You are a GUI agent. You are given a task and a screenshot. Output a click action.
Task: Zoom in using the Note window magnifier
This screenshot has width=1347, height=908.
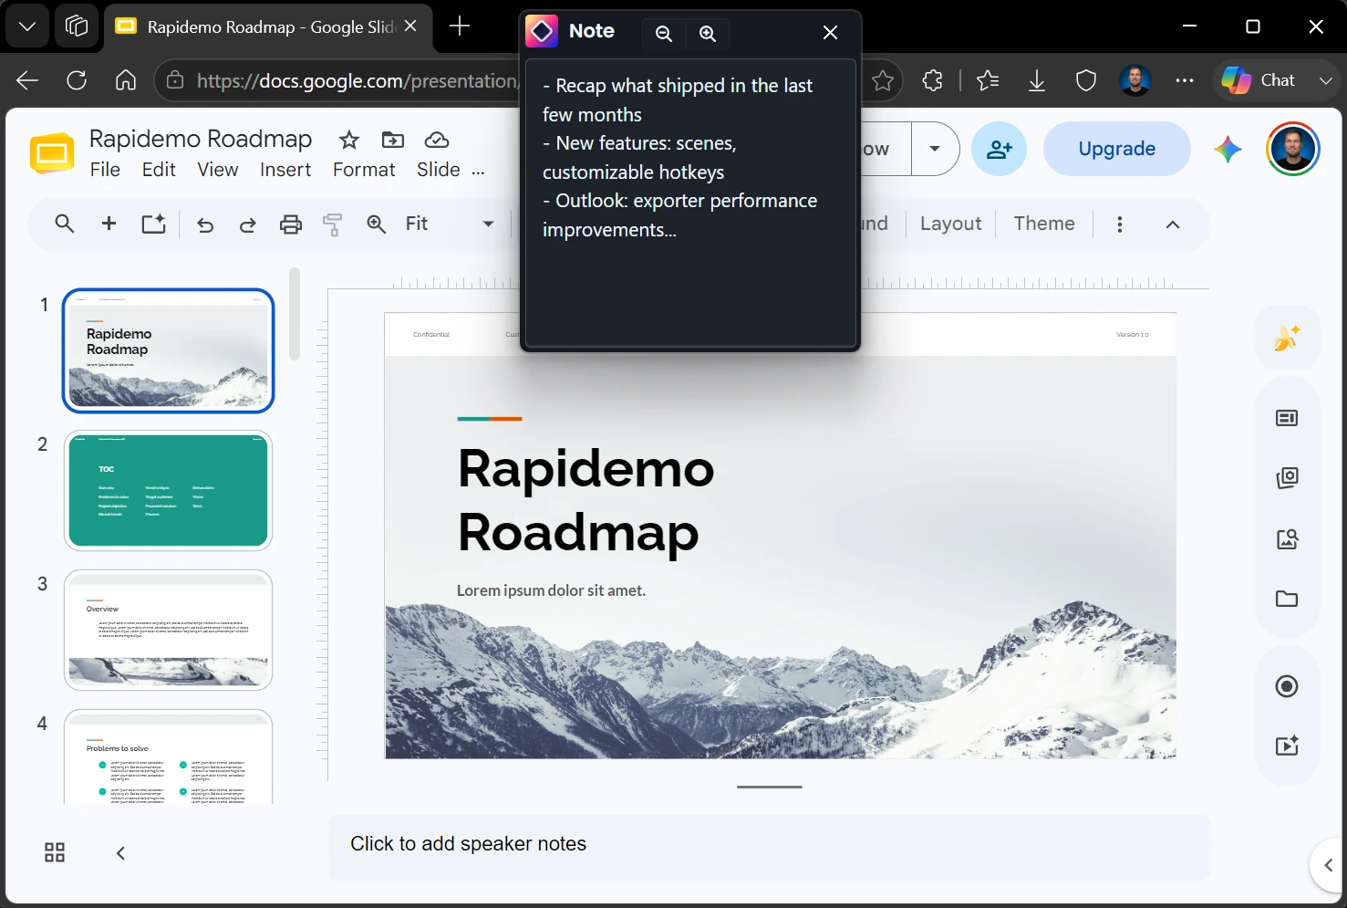708,33
